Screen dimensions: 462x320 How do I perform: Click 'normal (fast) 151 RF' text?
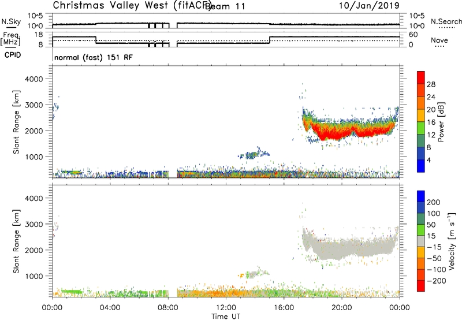coord(94,57)
